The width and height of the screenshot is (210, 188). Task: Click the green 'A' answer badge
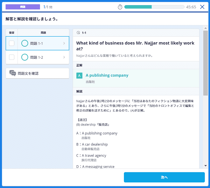[79, 75]
